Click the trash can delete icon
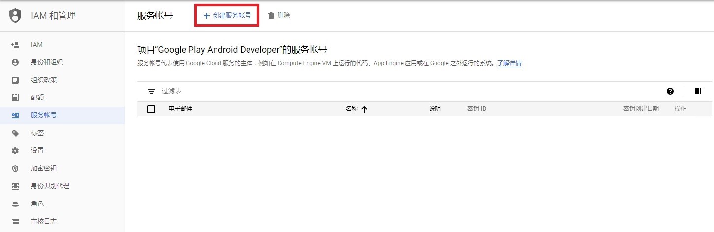The image size is (714, 232). 271,16
